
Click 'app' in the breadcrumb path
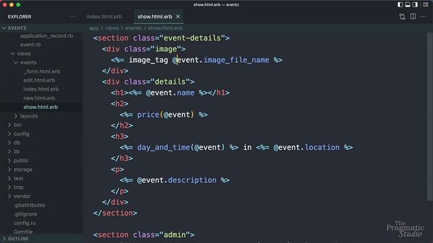pos(93,28)
